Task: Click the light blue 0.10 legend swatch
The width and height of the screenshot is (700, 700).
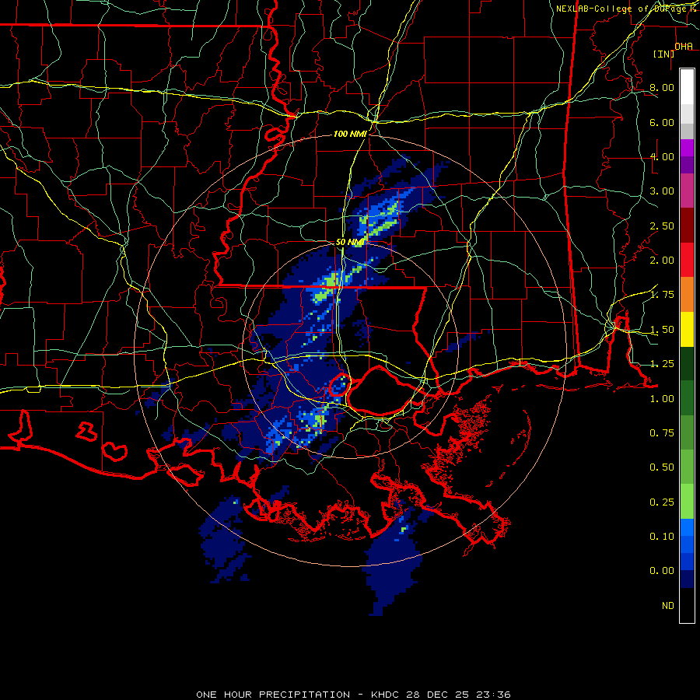Action: tap(687, 527)
